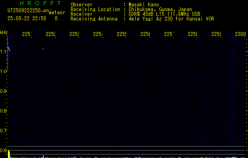Click the 1.1 kHz frequency label
This screenshot has width=248, height=158.
pos(3,52)
